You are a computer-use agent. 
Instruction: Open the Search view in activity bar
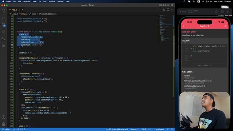pos(3,17)
